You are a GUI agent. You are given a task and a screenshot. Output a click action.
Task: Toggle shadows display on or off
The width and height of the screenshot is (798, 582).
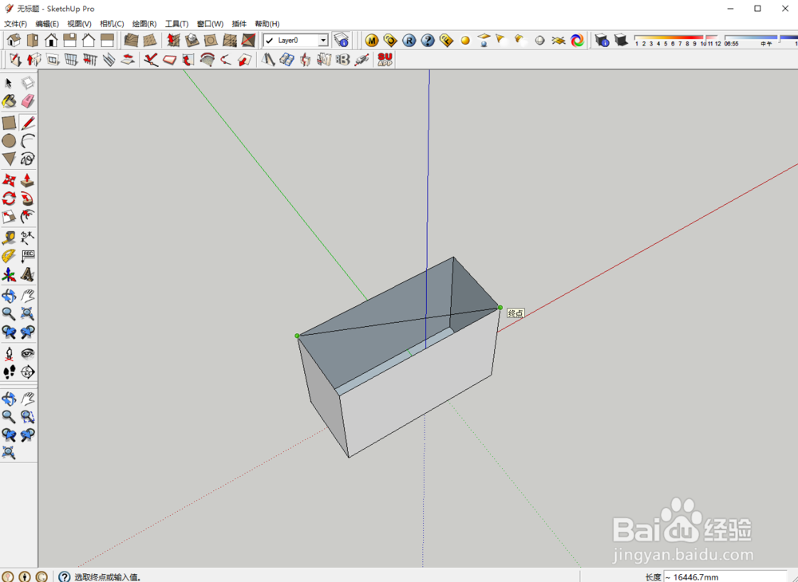[621, 40]
